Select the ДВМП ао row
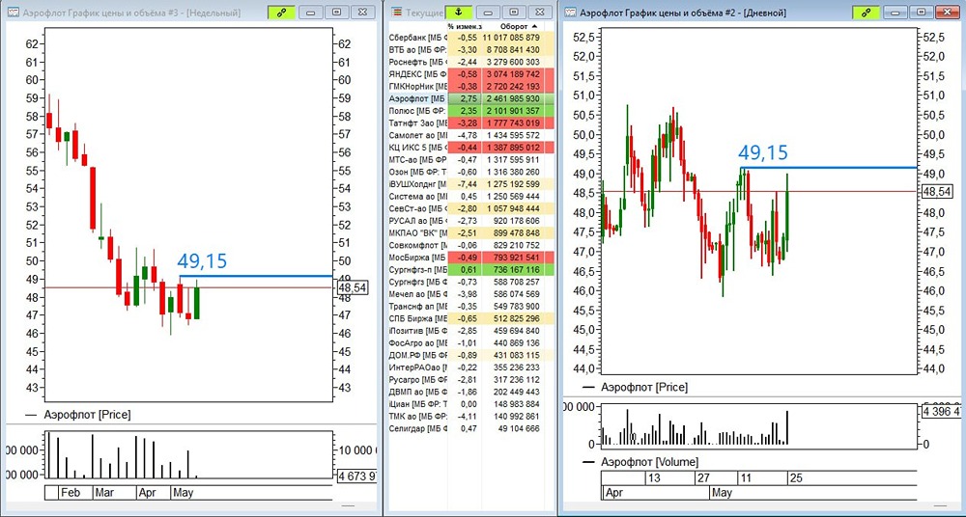The height and width of the screenshot is (517, 966). [469, 392]
